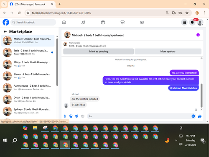The width and height of the screenshot is (209, 157).
Task: Attach a photo with the image icon
Action: pyautogui.click(x=71, y=116)
